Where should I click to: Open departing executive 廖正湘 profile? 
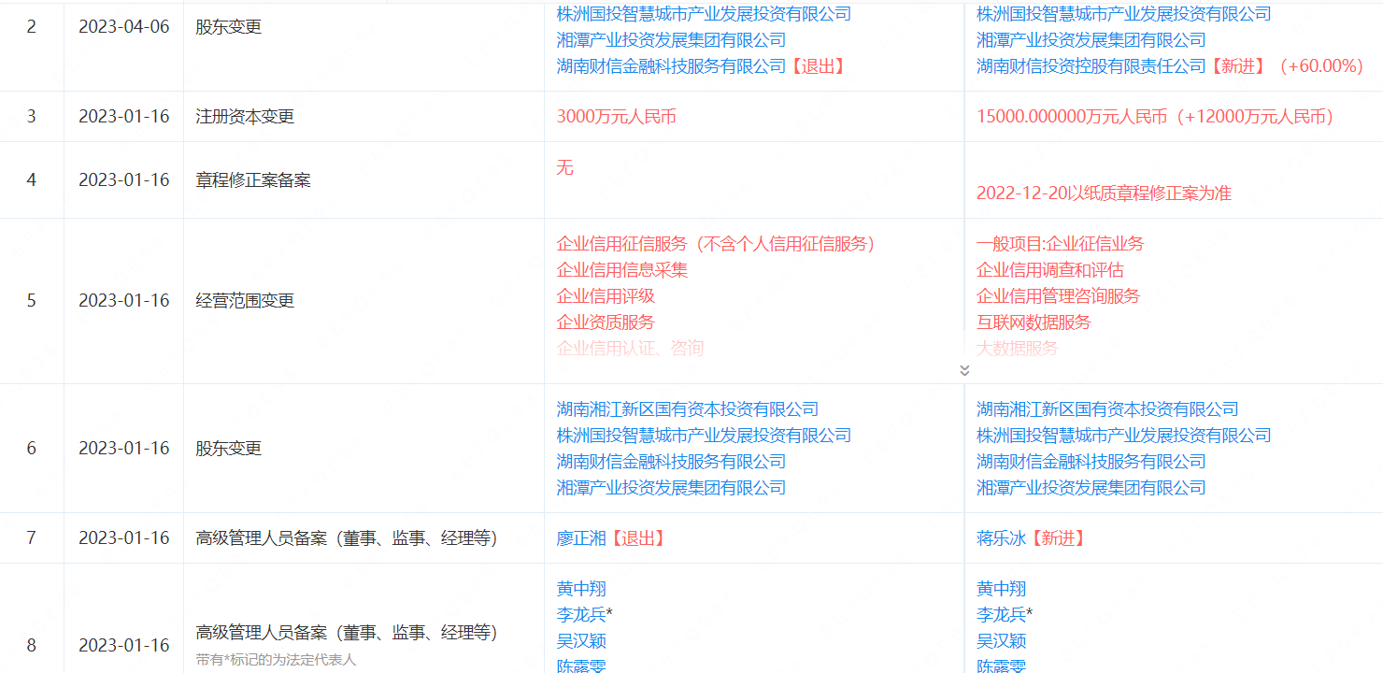pos(581,538)
